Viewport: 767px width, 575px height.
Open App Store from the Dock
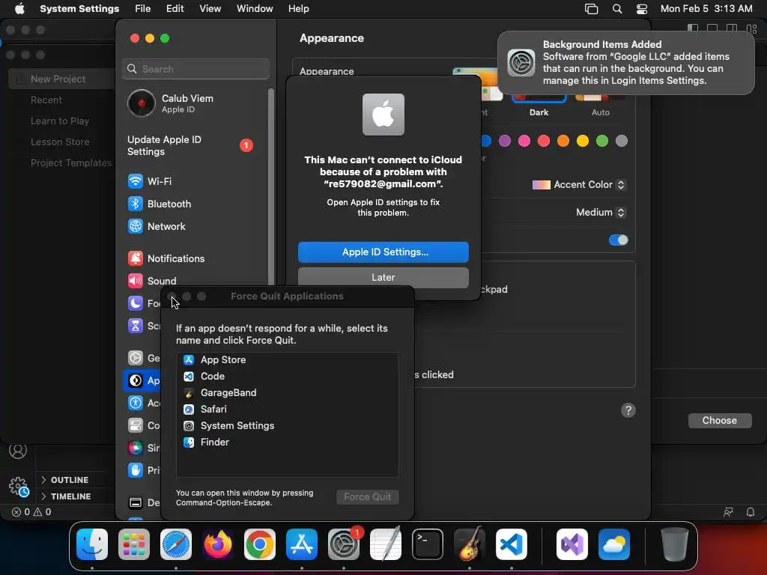[302, 544]
